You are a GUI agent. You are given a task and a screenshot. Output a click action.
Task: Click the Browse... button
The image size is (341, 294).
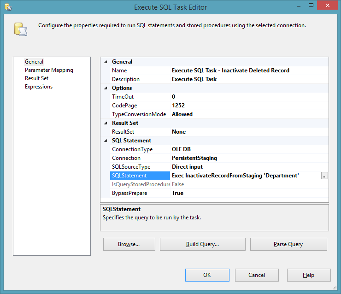click(129, 244)
